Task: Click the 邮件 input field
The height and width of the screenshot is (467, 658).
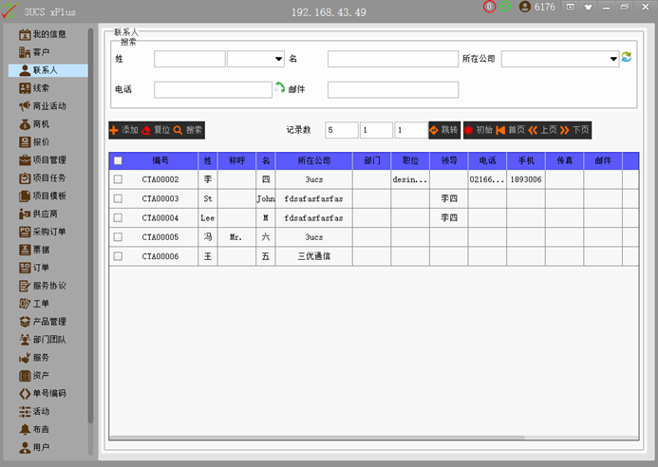Action: tap(393, 90)
